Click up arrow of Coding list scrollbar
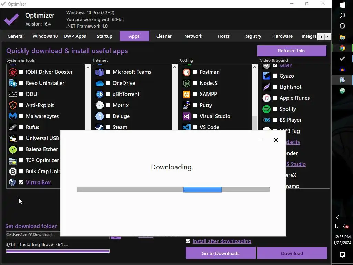 click(255, 67)
